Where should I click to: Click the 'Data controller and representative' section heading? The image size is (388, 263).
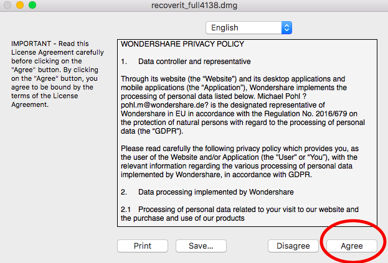[194, 62]
